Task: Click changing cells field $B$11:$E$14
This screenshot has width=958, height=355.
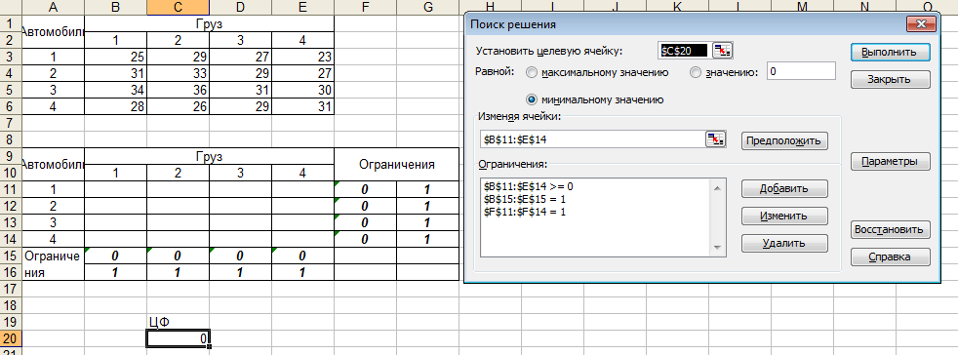Action: click(592, 139)
